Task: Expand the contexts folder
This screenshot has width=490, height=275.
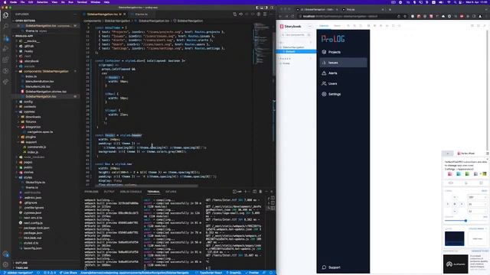Action: [x=30, y=107]
